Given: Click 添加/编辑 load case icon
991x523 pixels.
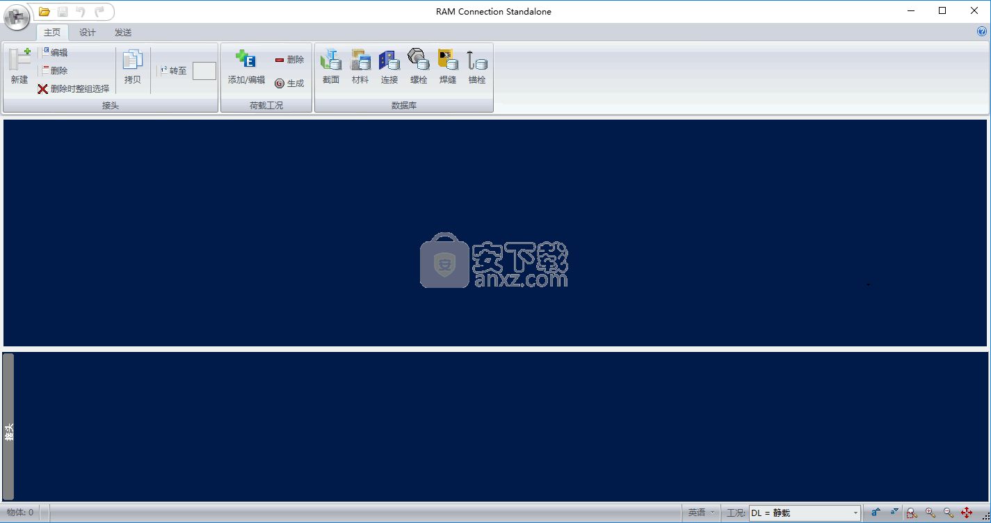Looking at the screenshot, I should (x=246, y=67).
